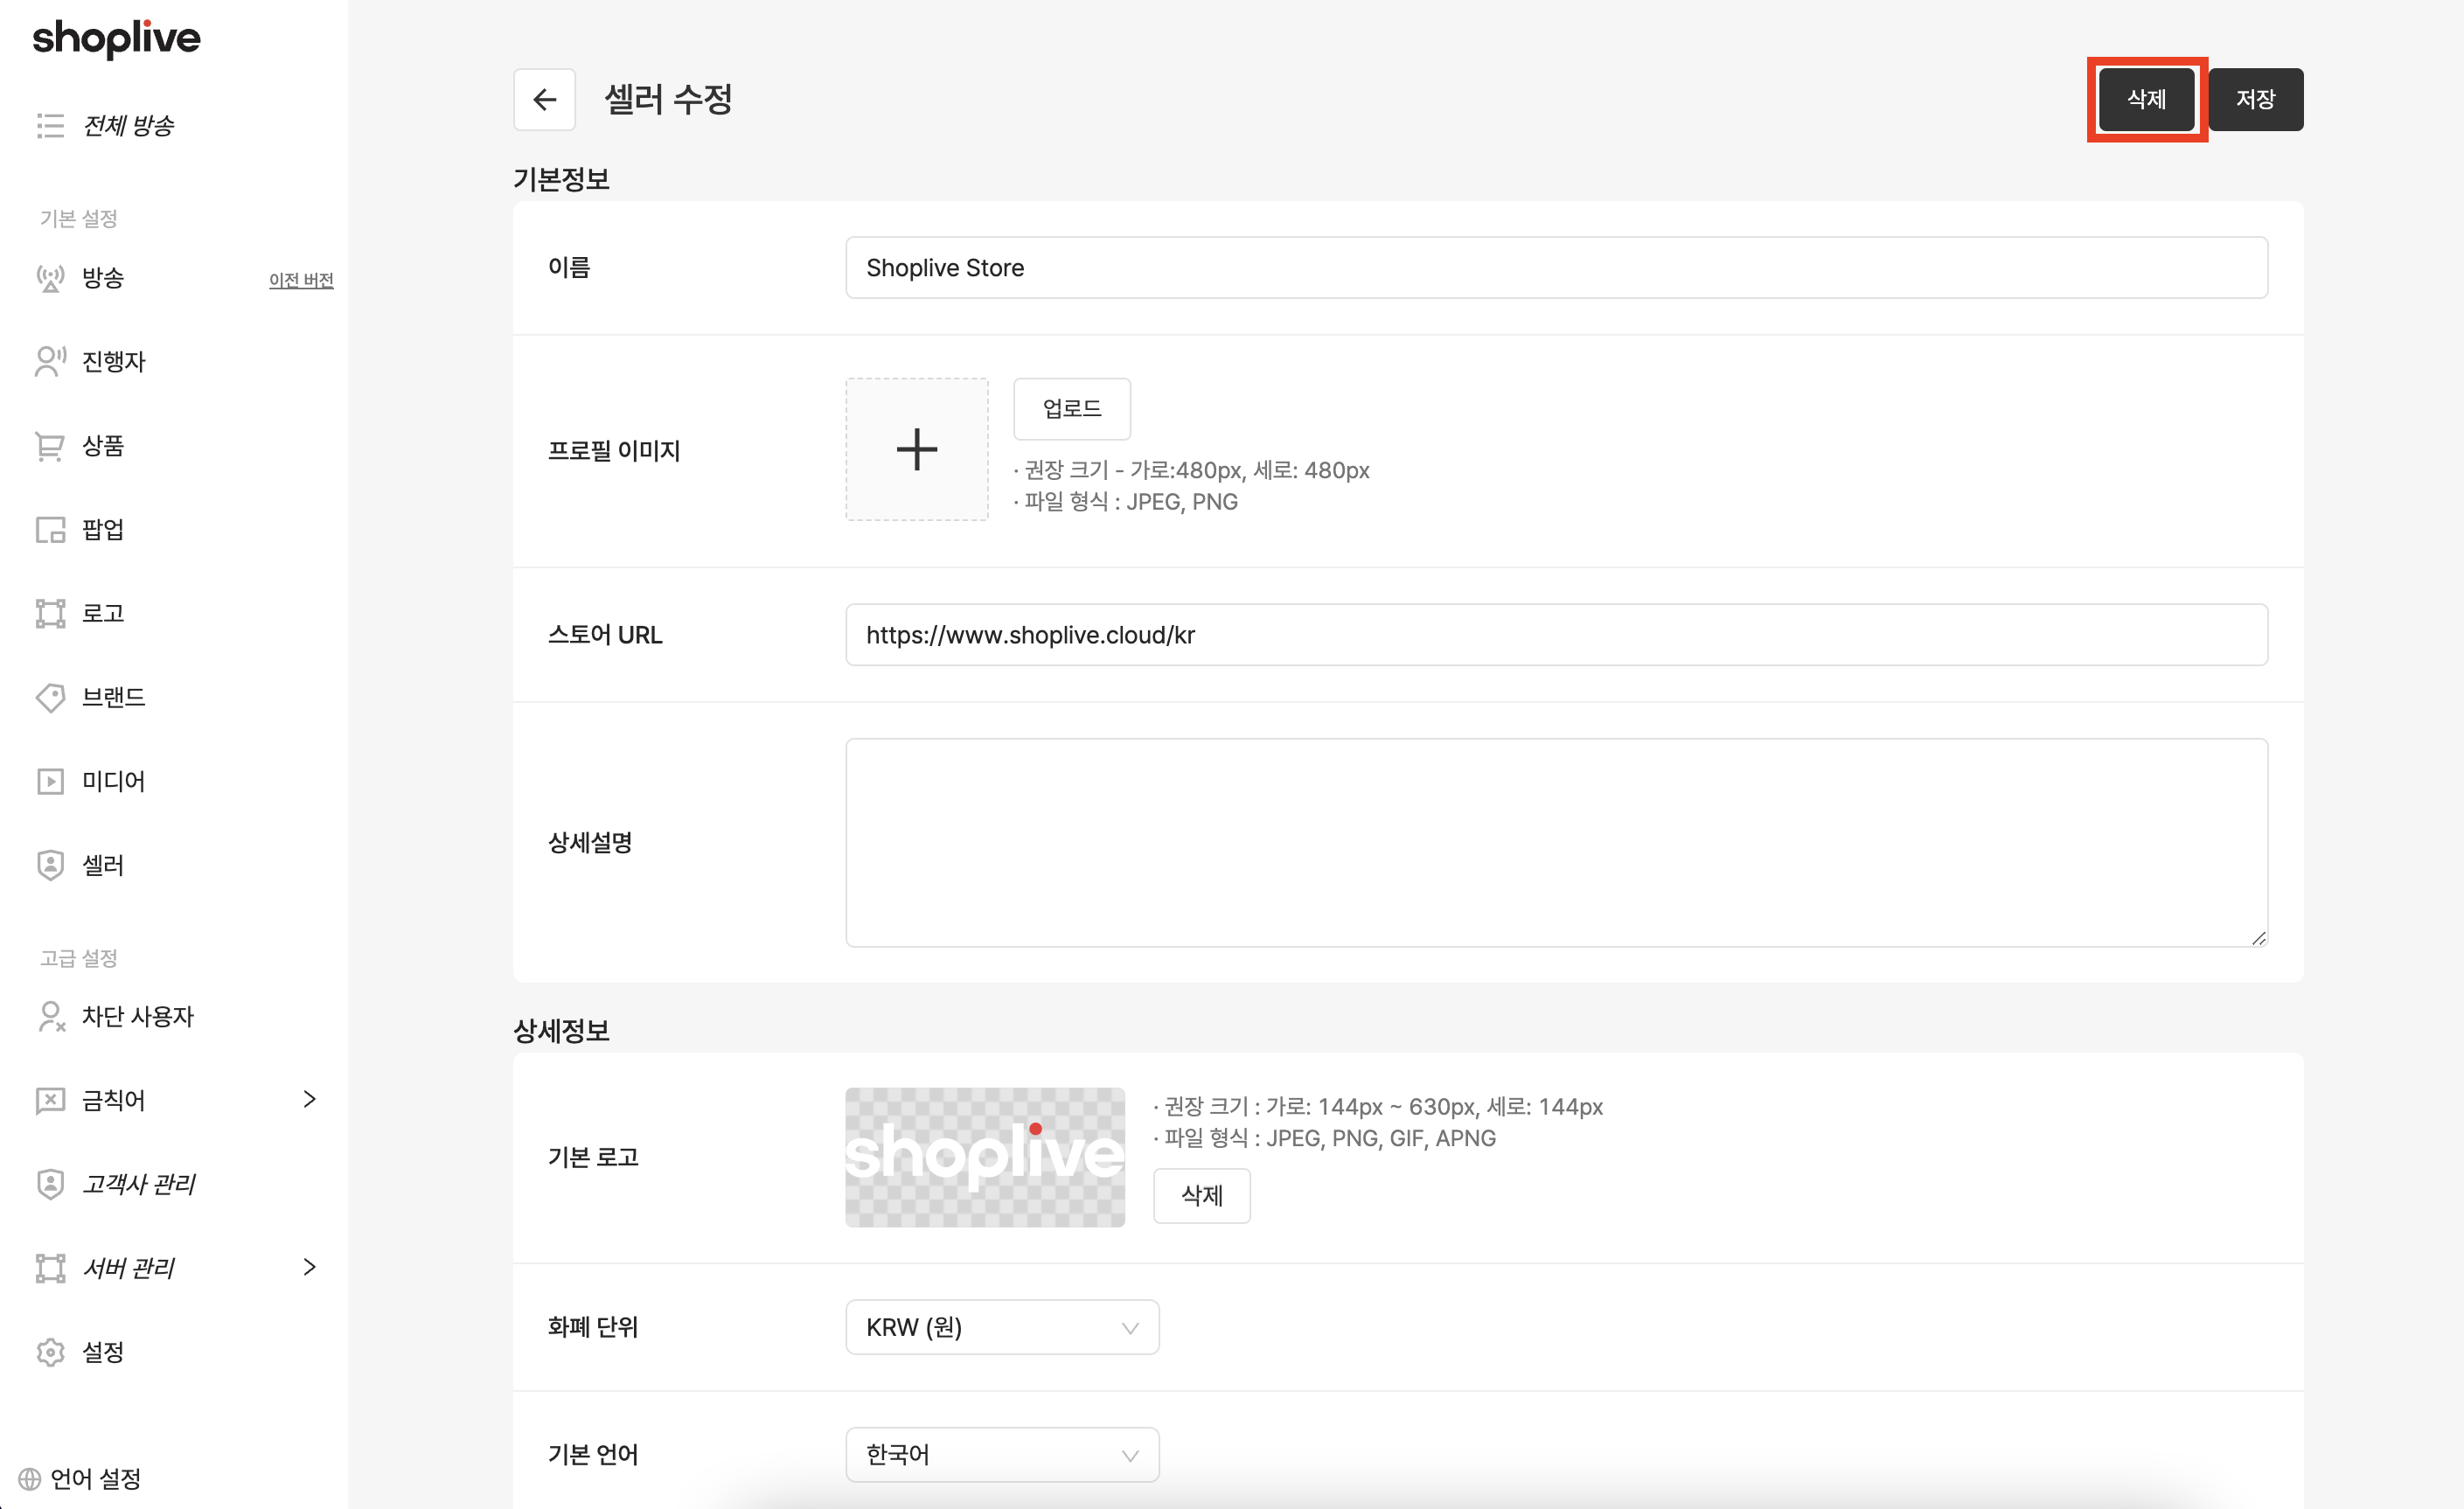Select 브랜드 in the sidebar

[114, 697]
